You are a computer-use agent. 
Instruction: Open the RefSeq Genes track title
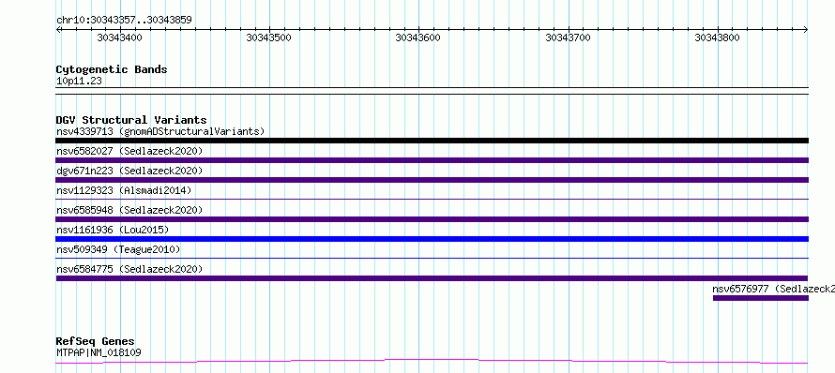coord(96,341)
